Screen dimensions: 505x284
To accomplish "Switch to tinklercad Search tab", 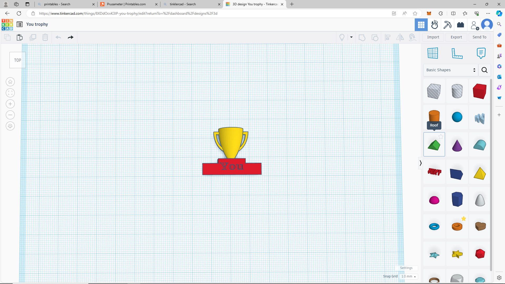I will click(x=191, y=4).
